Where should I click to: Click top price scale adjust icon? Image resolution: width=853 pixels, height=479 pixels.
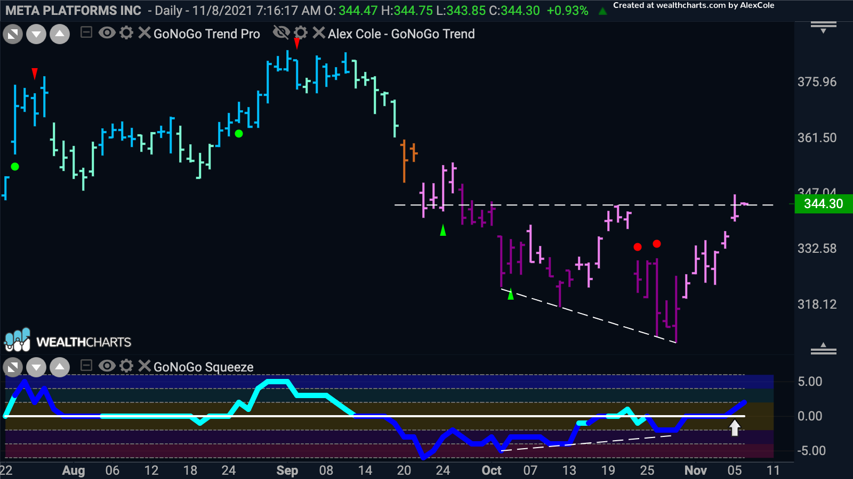click(x=824, y=27)
